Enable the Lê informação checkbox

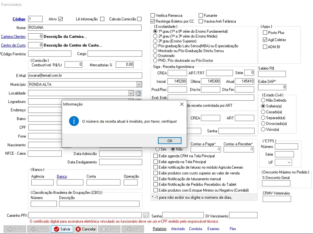pyautogui.click(x=102, y=19)
